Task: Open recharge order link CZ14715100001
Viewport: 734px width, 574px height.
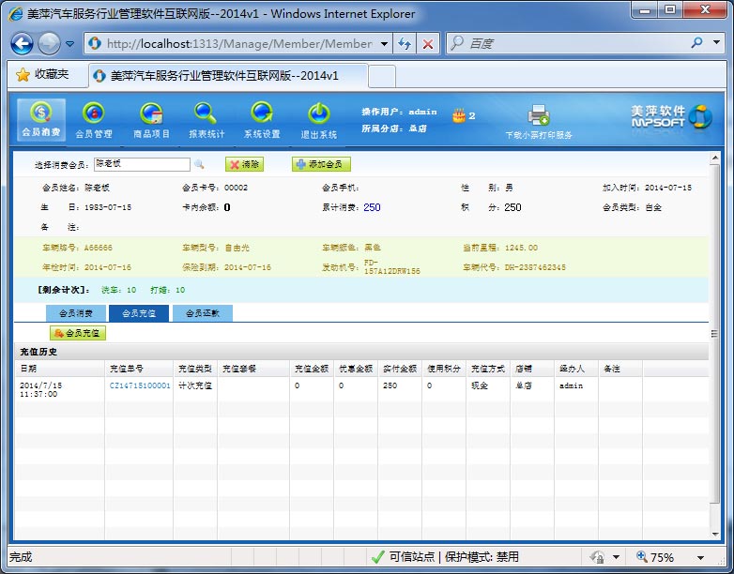Action: point(140,385)
